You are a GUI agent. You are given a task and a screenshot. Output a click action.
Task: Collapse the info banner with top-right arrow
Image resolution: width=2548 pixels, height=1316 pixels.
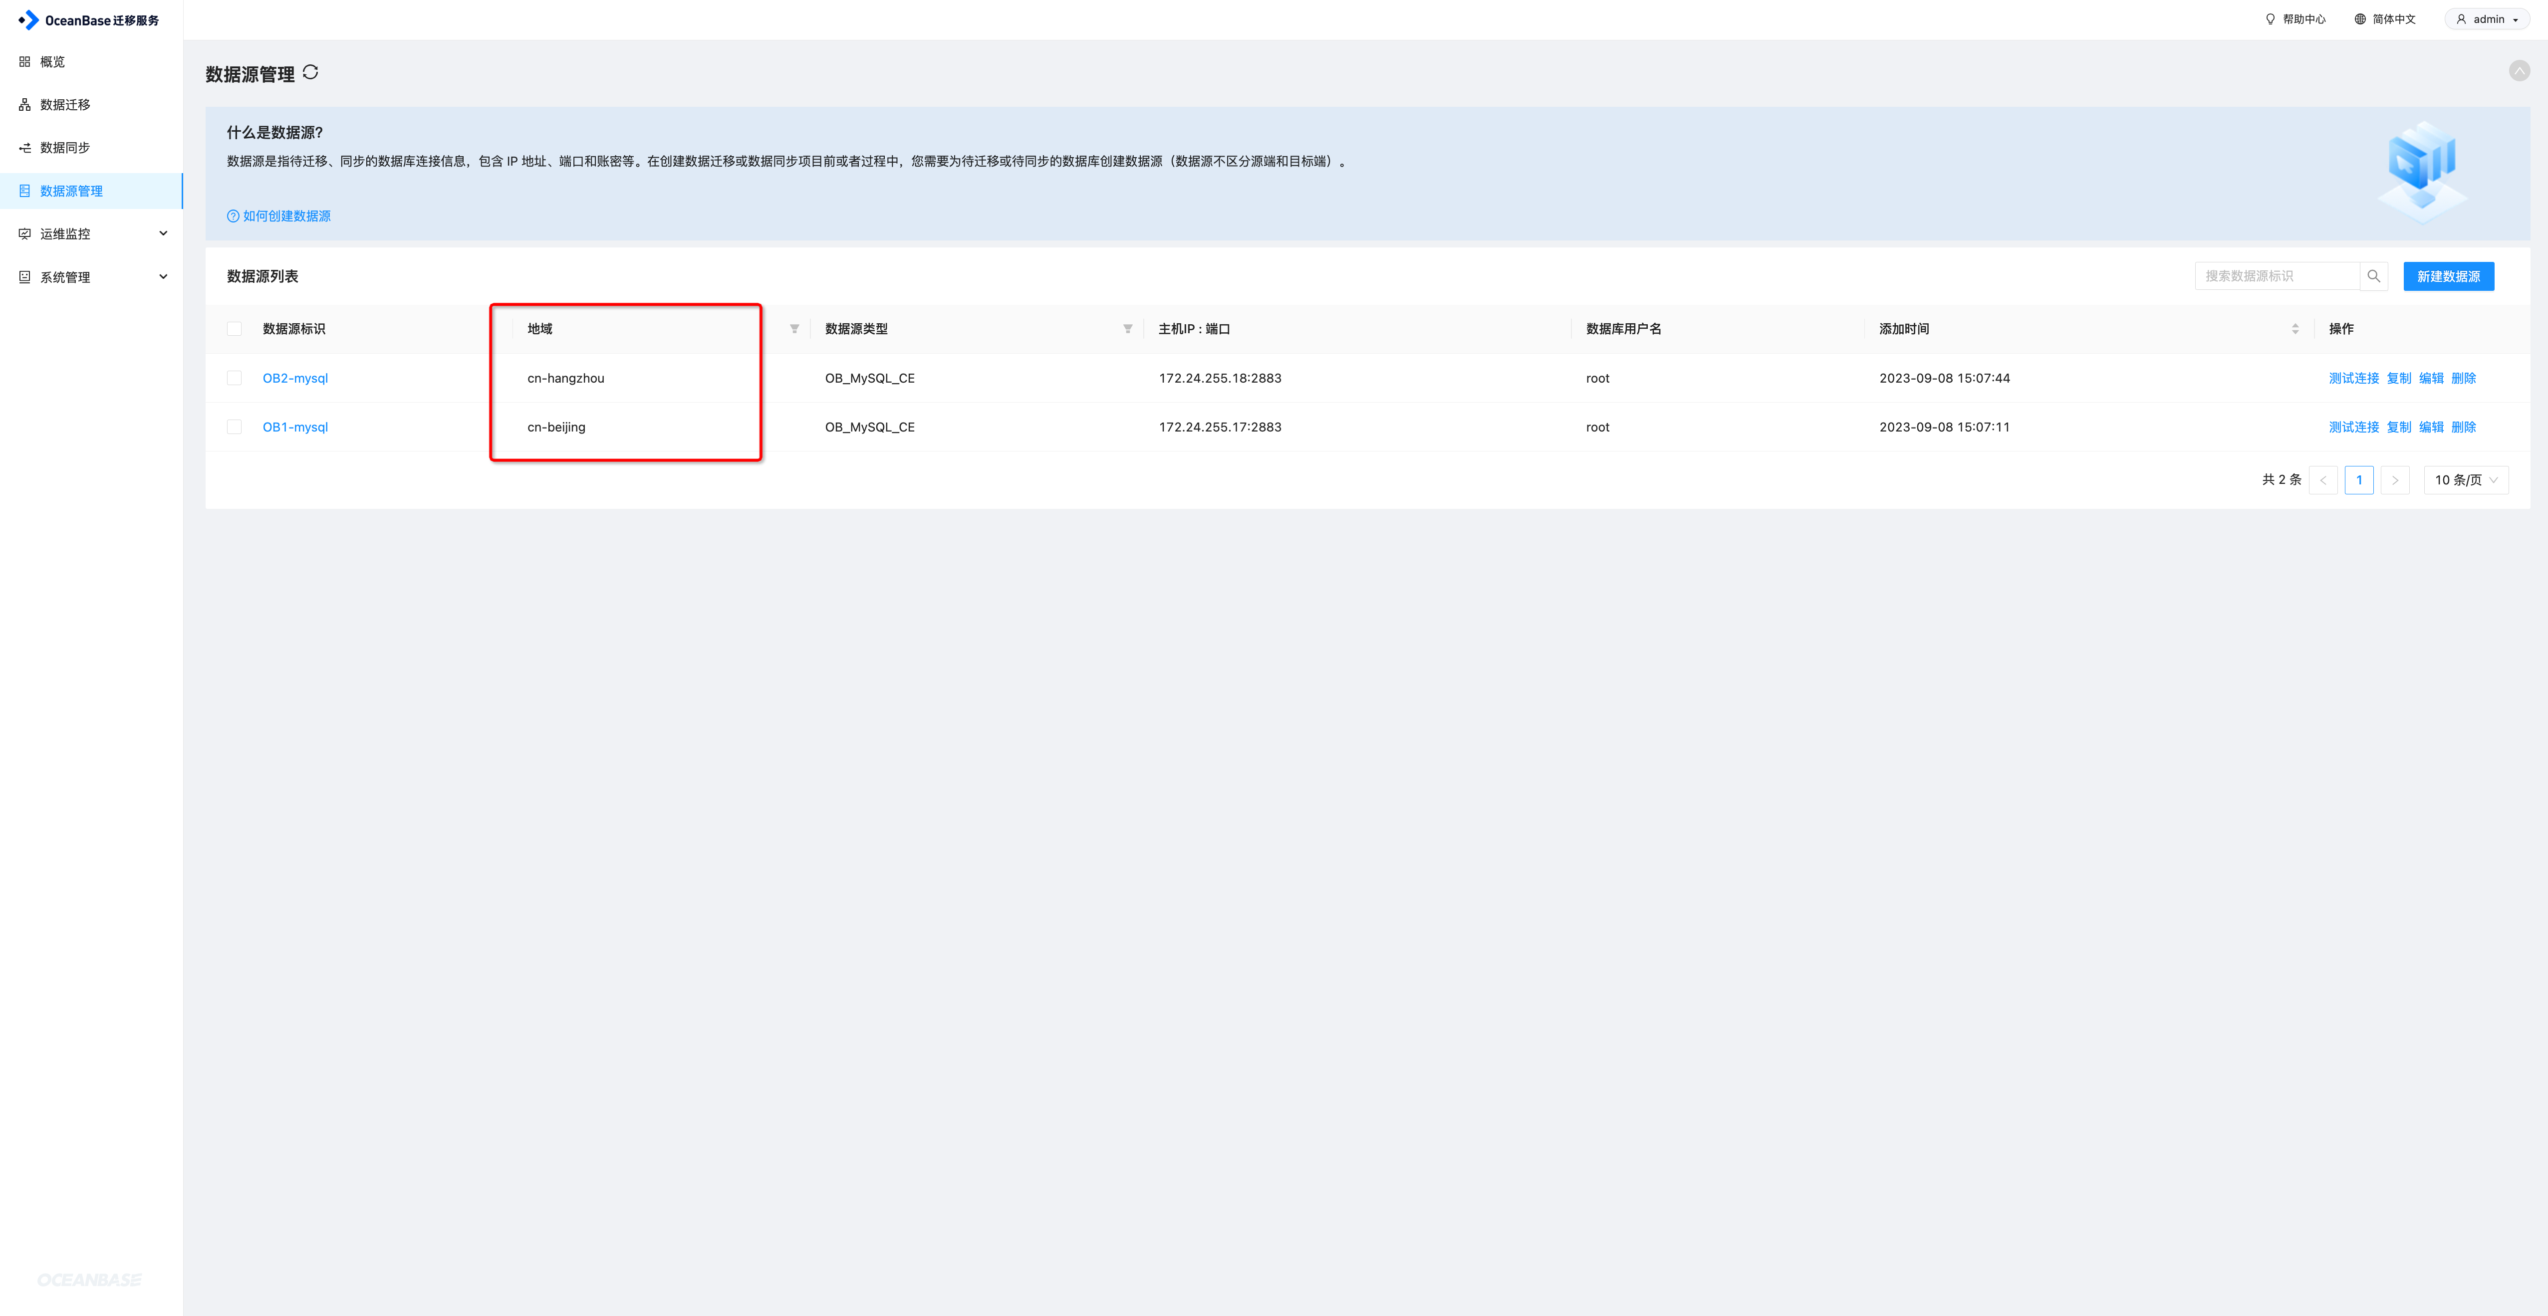2519,71
